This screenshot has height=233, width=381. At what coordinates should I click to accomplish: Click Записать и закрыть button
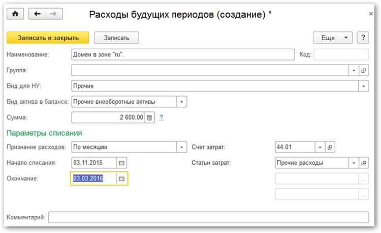coord(47,38)
